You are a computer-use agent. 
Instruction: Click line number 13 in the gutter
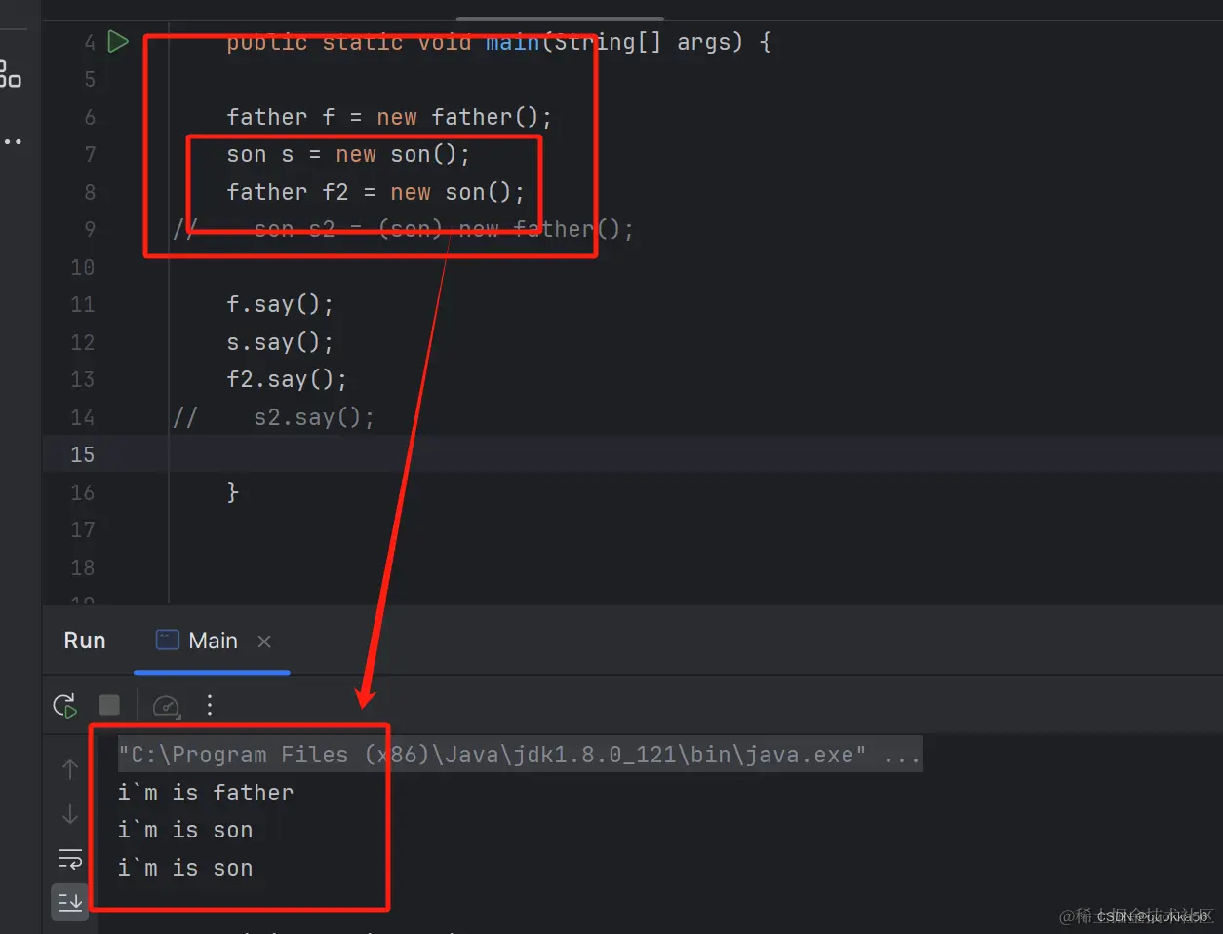pyautogui.click(x=83, y=379)
